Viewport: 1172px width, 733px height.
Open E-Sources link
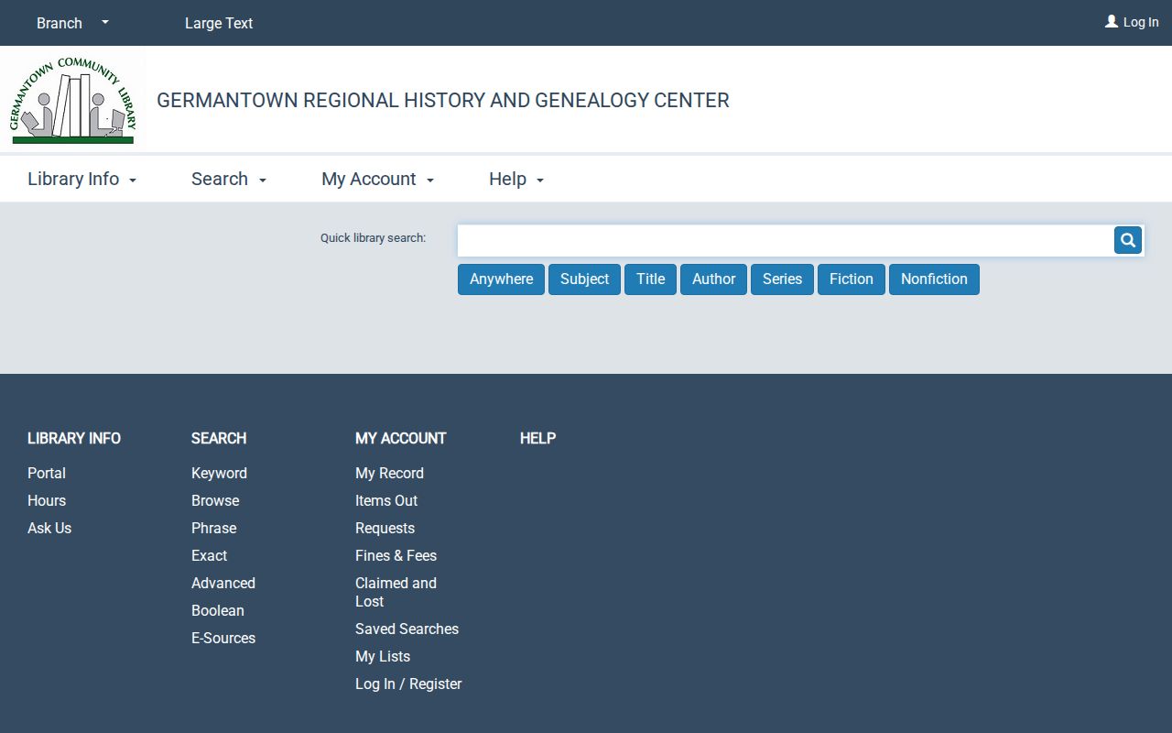pyautogui.click(x=223, y=638)
